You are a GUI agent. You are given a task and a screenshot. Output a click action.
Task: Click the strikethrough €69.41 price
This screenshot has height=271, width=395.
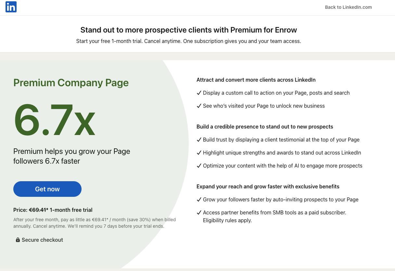pyautogui.click(x=38, y=210)
